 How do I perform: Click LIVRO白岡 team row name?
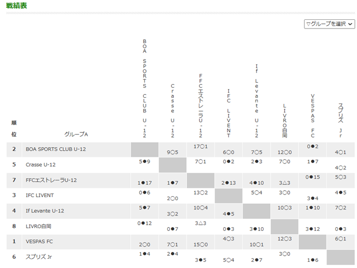coord(38,226)
